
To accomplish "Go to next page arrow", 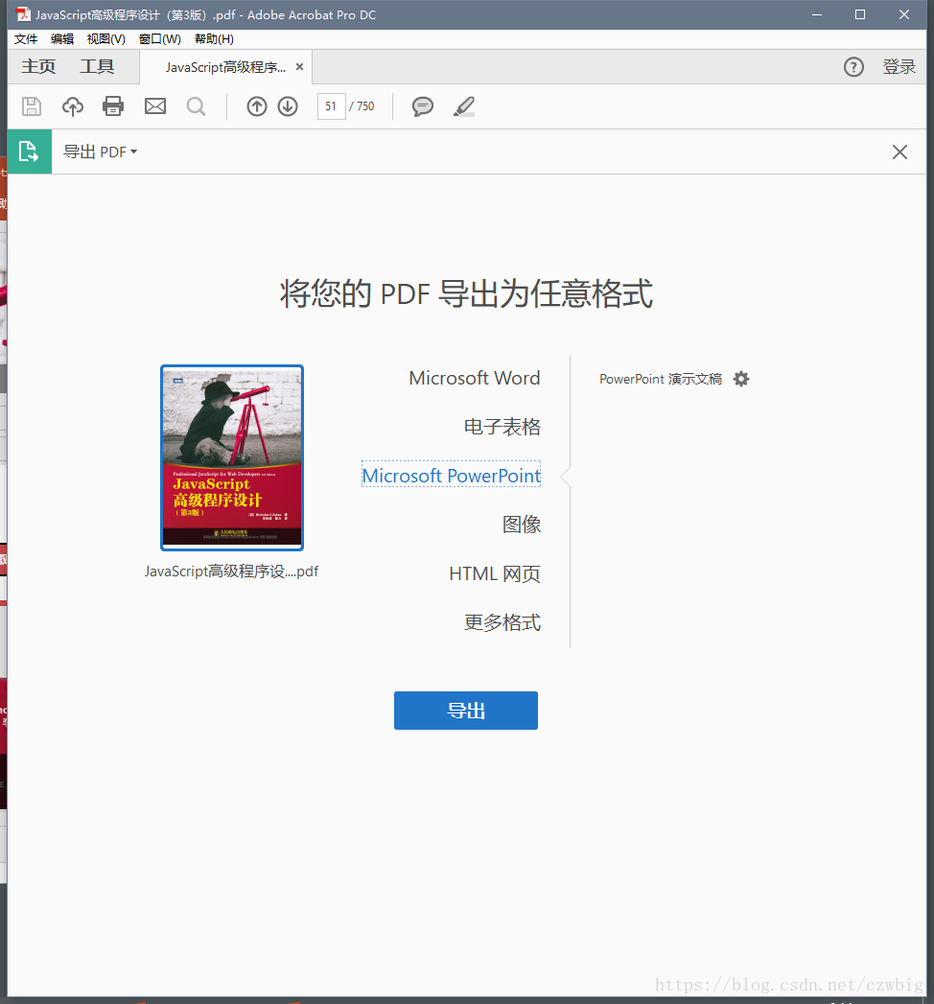I will [x=288, y=106].
